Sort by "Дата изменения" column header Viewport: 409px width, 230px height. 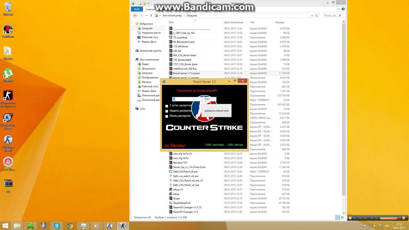coord(234,22)
